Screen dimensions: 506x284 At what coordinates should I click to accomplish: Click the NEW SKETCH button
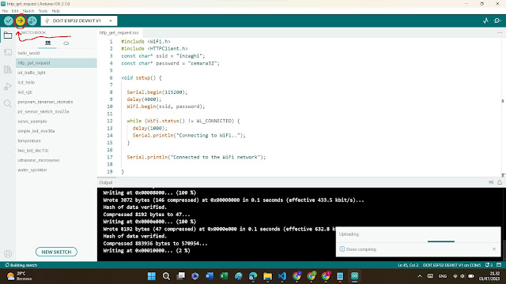click(x=56, y=252)
